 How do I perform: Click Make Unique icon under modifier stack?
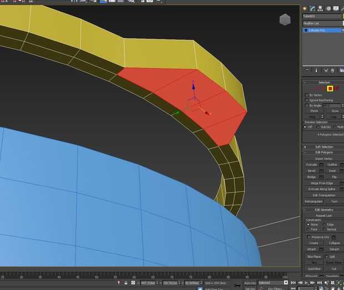326,70
